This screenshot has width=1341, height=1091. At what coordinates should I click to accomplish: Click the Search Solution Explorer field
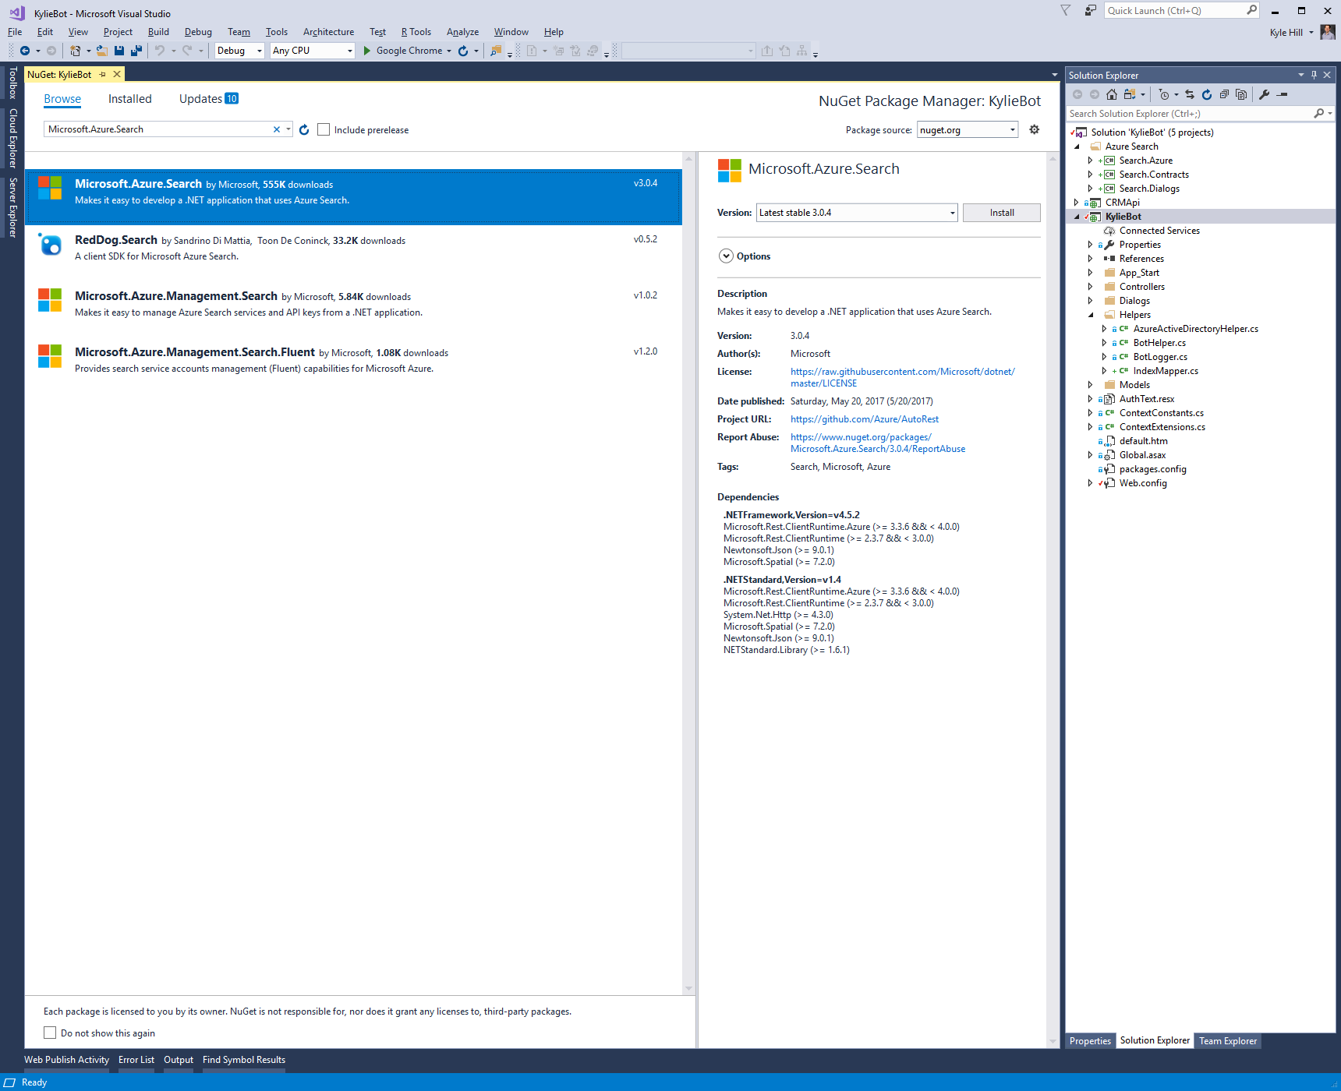[1190, 114]
